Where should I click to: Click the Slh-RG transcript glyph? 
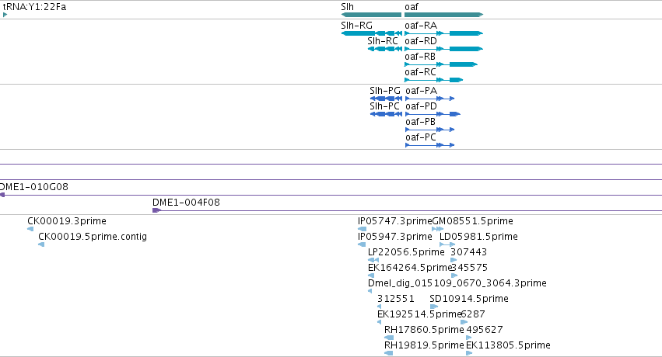371,33
